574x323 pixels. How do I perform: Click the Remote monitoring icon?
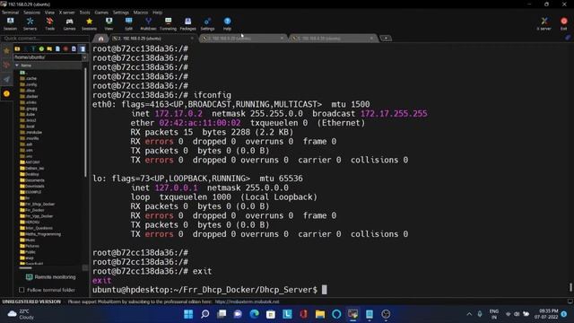coord(30,277)
